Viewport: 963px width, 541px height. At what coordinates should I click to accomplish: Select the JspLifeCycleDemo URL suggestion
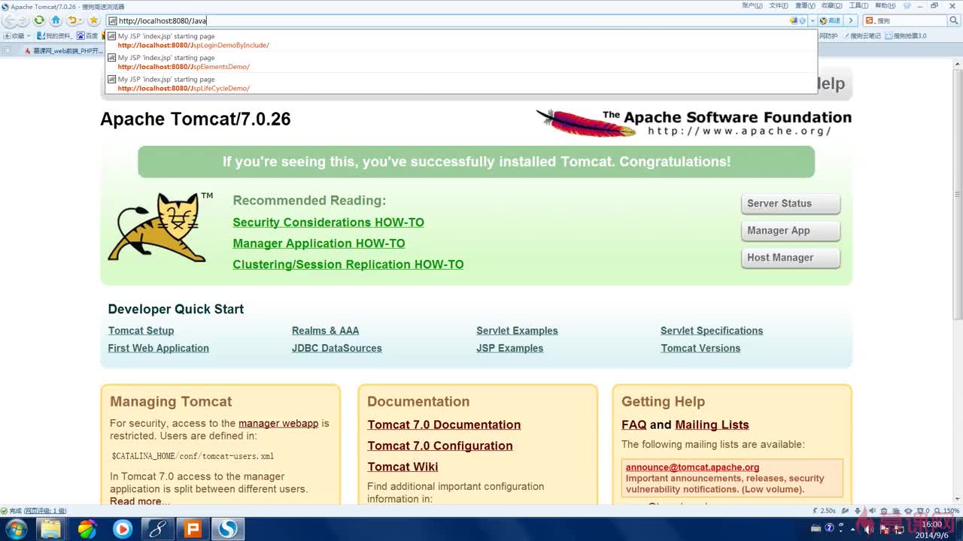coord(461,83)
